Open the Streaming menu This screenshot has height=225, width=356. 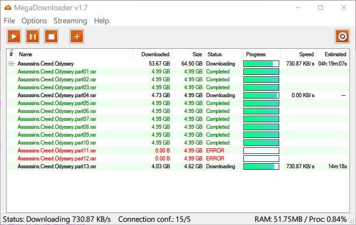pyautogui.click(x=70, y=21)
